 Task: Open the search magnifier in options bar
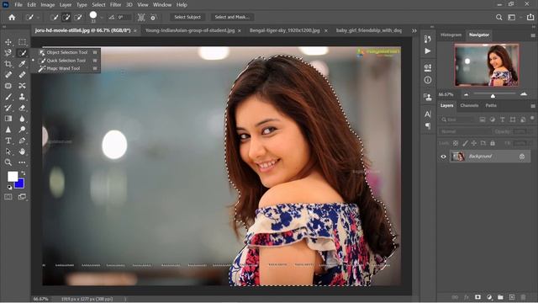pos(498,17)
